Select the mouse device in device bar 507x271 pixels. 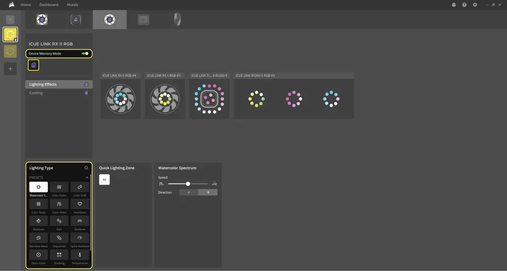pyautogui.click(x=177, y=19)
